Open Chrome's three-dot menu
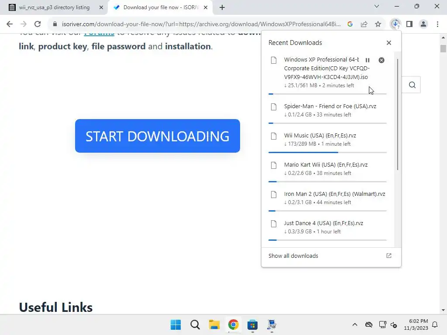447x335 pixels. (437, 24)
